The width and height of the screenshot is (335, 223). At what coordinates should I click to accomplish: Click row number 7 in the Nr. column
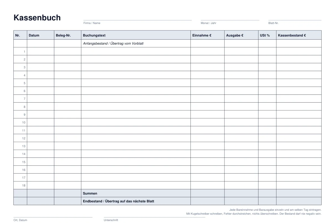click(x=25, y=99)
